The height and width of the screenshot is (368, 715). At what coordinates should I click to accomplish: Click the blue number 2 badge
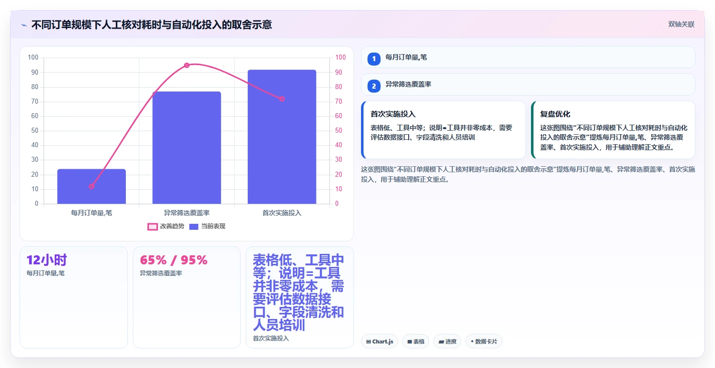click(x=374, y=86)
